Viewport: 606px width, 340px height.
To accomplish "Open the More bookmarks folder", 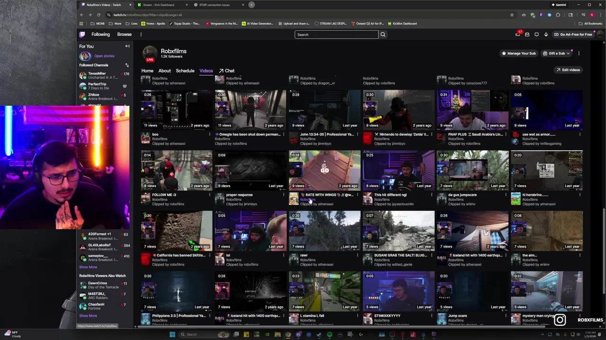I will point(115,24).
